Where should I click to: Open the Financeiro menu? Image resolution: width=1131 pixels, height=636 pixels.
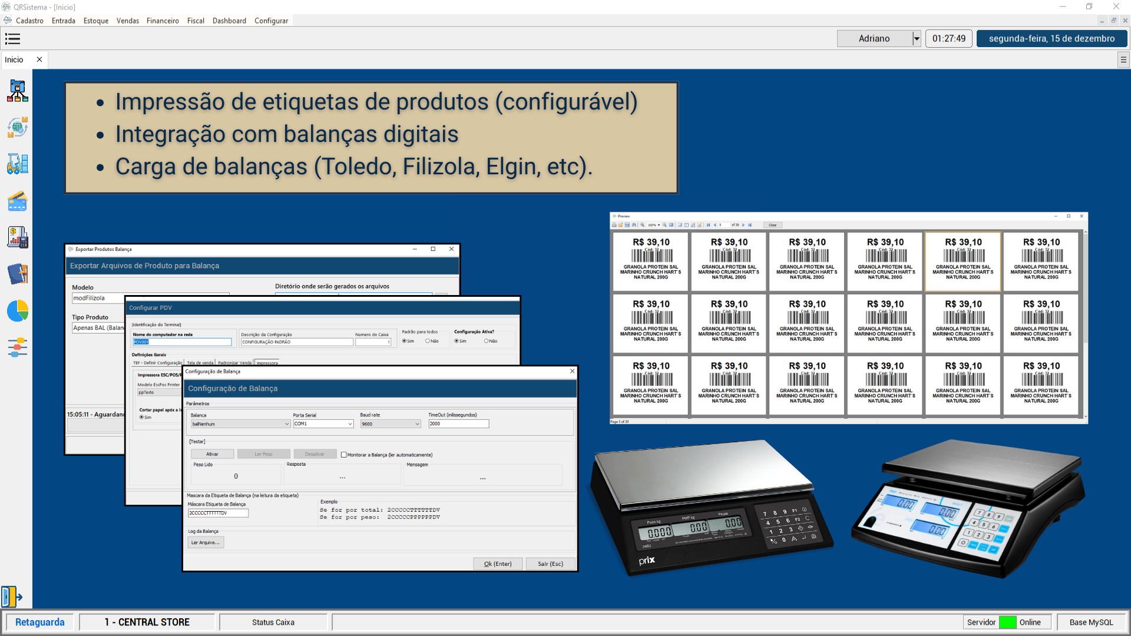pos(163,21)
